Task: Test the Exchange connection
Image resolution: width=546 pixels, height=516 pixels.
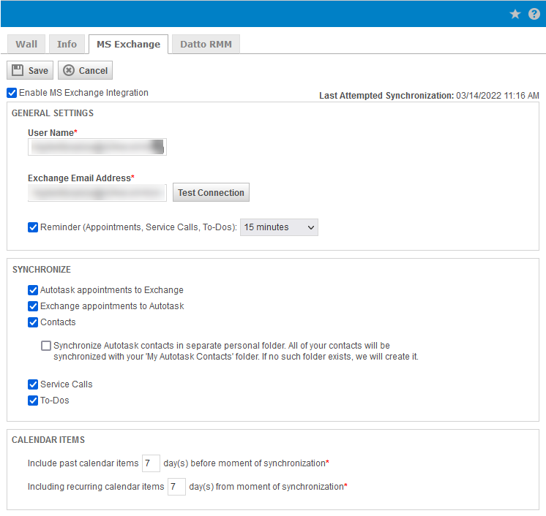Action: (x=211, y=193)
